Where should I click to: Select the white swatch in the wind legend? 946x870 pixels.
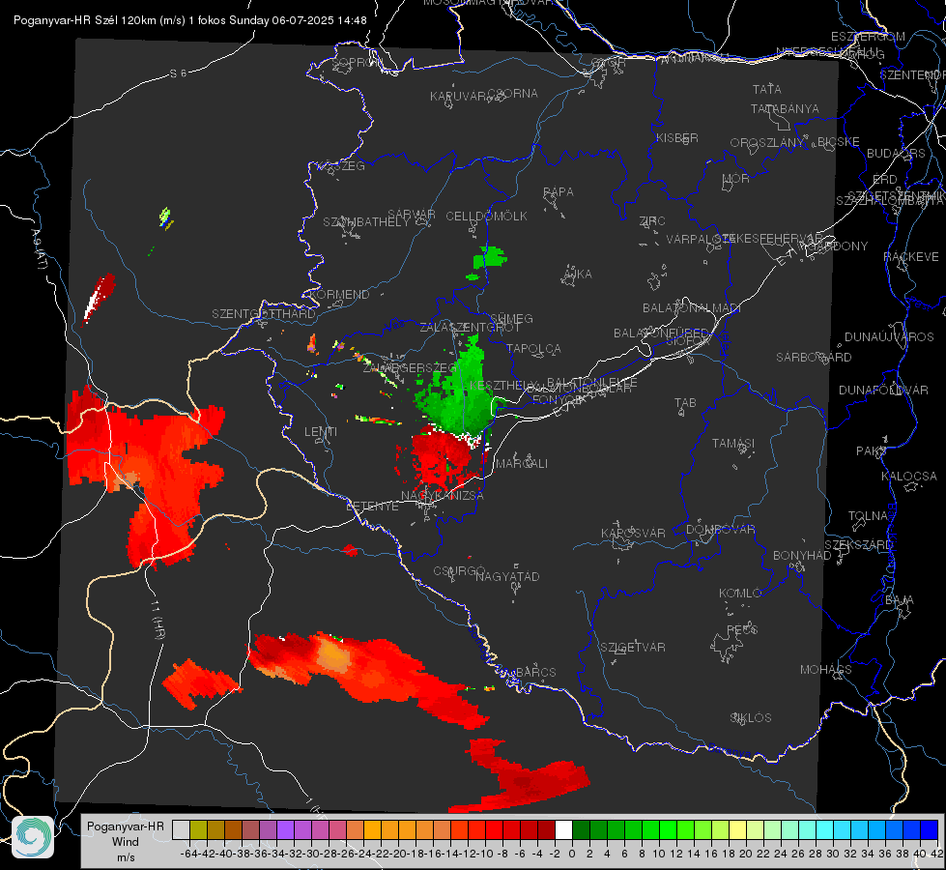tap(563, 830)
